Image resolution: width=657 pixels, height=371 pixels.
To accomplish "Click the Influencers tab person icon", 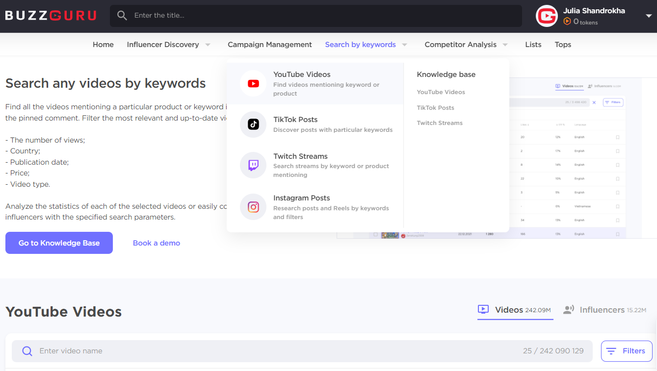I will coord(569,310).
